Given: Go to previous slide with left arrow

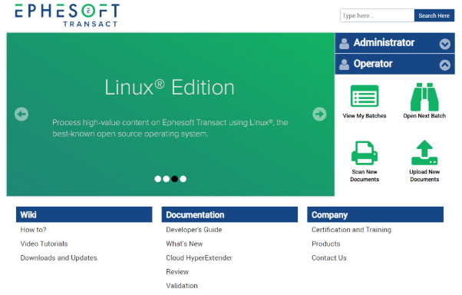Looking at the screenshot, I should (x=21, y=114).
